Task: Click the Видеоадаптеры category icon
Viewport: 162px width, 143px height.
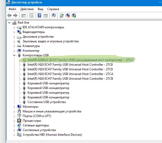Action: pyautogui.click(x=19, y=32)
